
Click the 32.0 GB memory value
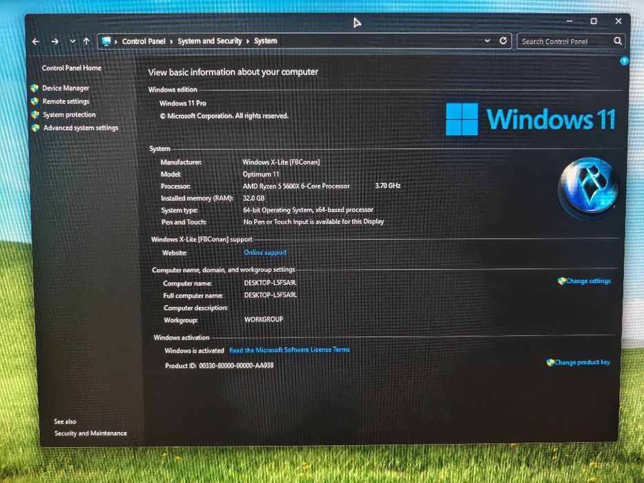pos(254,198)
